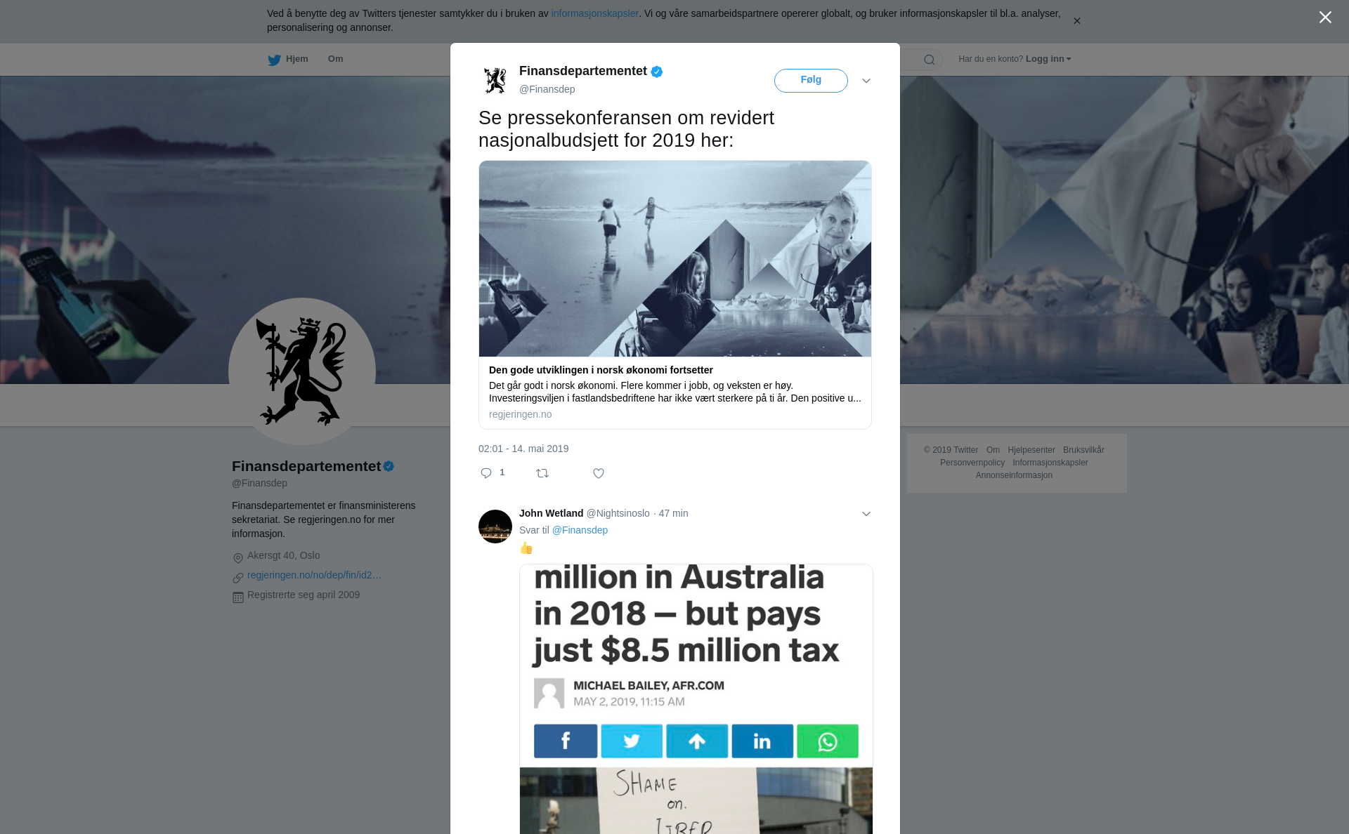The image size is (1349, 834).
Task: Expand tweet options chevron beside Følg
Action: click(866, 81)
